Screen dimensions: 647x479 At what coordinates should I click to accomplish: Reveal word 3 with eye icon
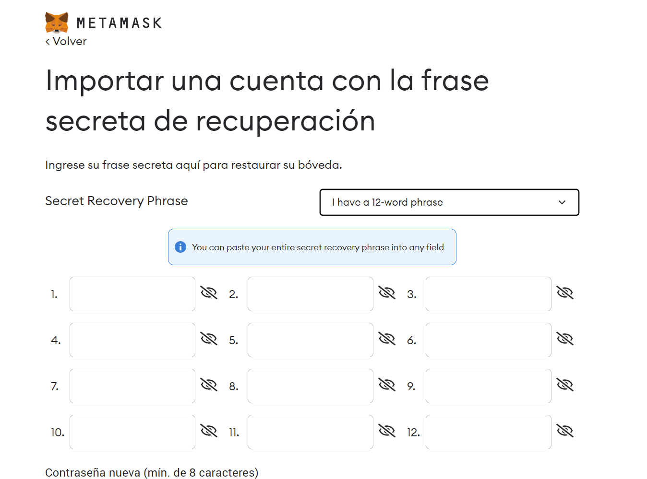565,292
